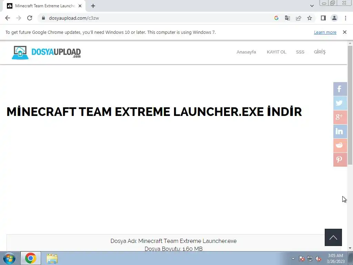Restore down the Chrome window
Viewport: 353px width, 265px height.
coord(332,3)
